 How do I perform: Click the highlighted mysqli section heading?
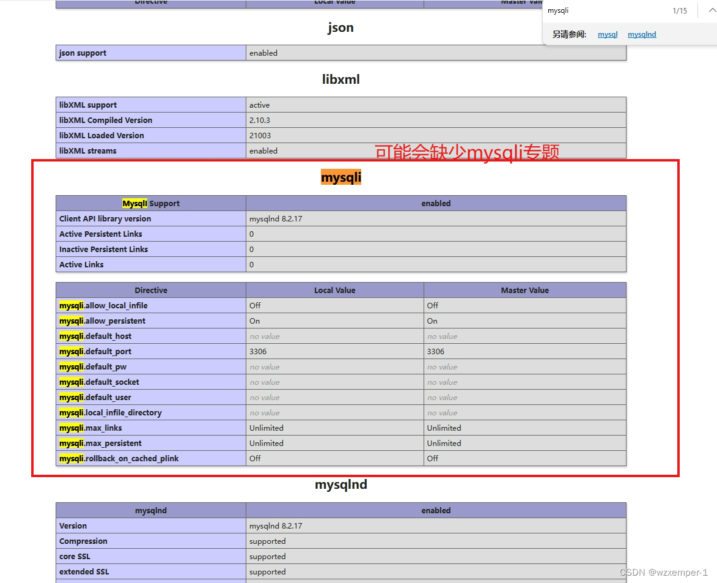coord(340,177)
